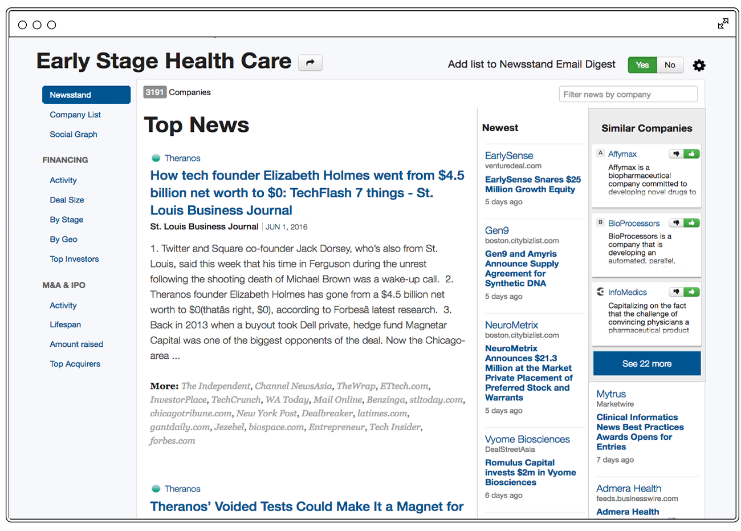Thumbs up InfoMedics company
The width and height of the screenshot is (741, 531).
click(x=691, y=292)
